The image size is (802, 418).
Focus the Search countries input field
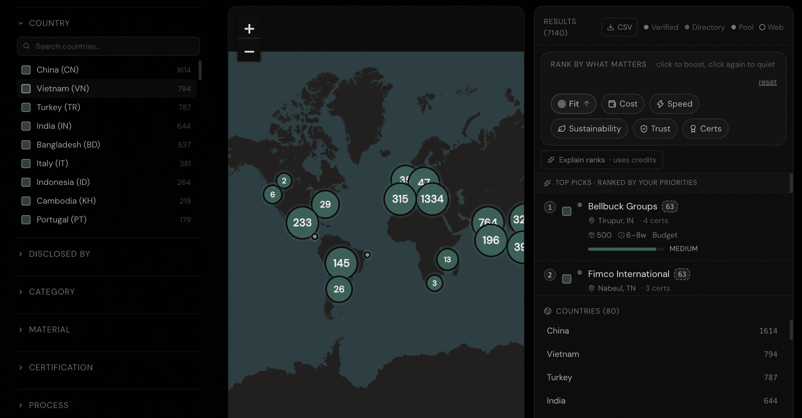tap(108, 46)
